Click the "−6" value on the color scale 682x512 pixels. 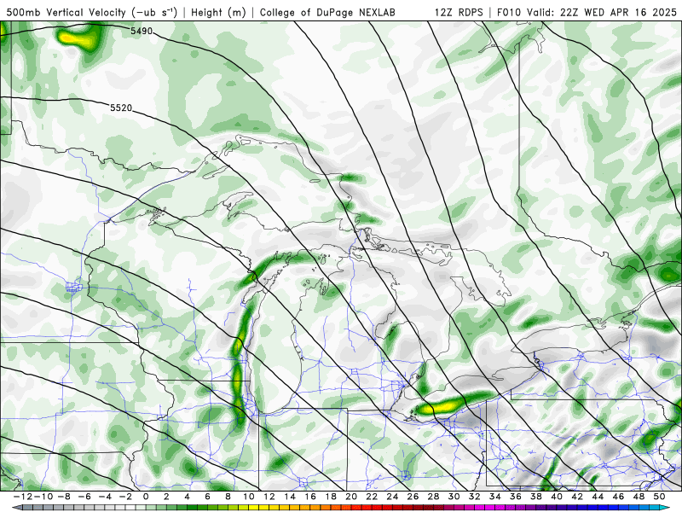coord(84,497)
